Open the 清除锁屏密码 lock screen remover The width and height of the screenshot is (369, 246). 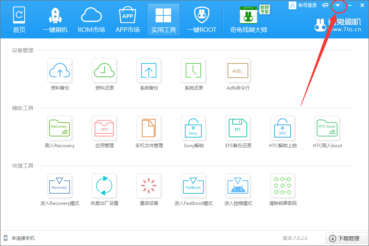click(x=283, y=186)
